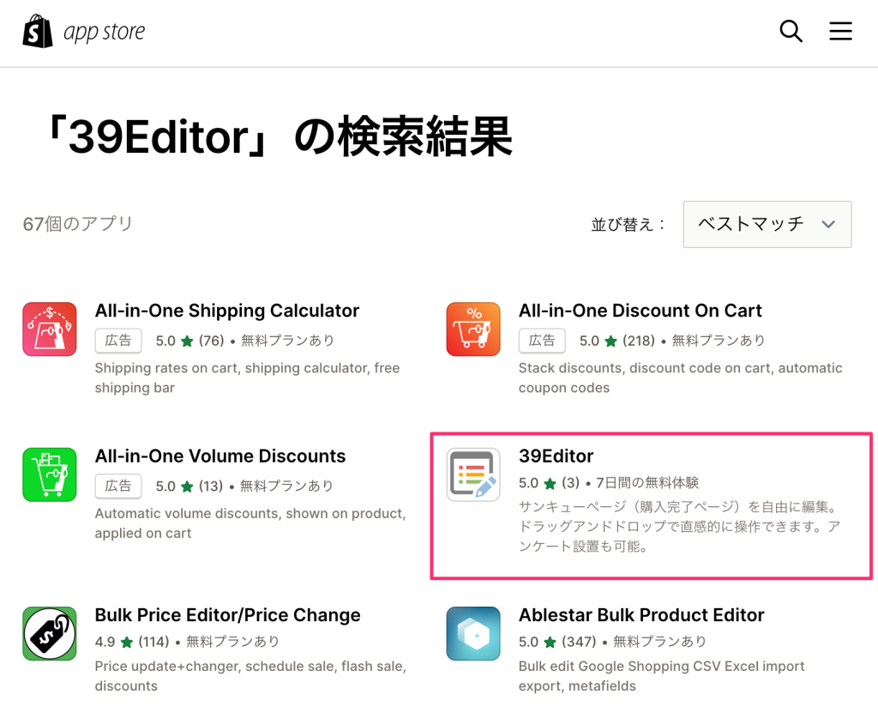The image size is (878, 725).
Task: Click the Shopify shopping bag logo
Action: 36,31
